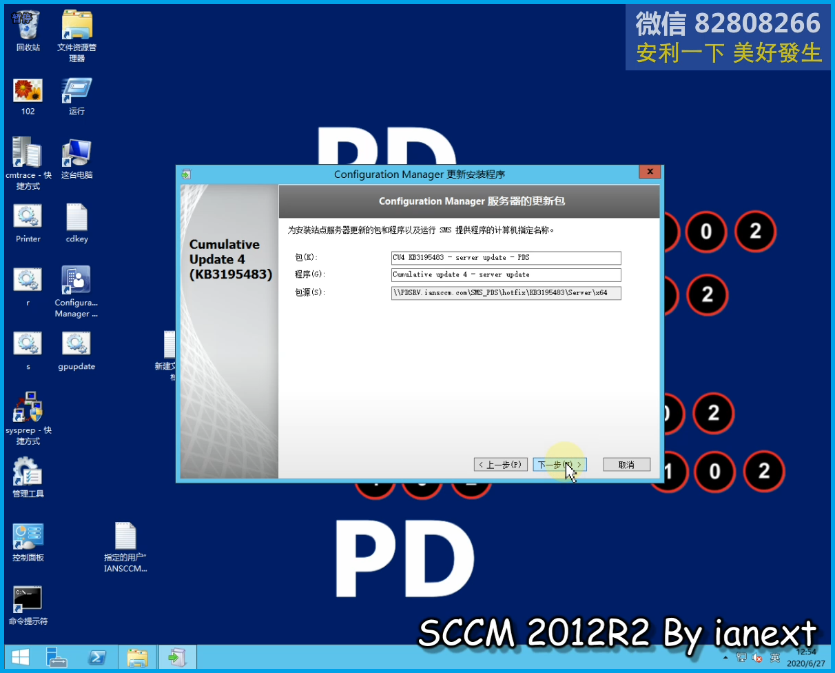835x673 pixels.
Task: Select the 命令提示符 (Command Prompt) shortcut
Action: [28, 605]
